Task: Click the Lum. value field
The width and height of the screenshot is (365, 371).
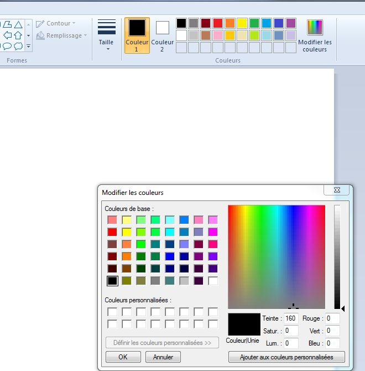Action: coord(291,343)
